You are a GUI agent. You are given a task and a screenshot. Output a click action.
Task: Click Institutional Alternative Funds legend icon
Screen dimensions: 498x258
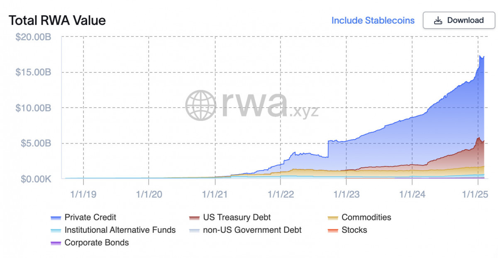click(x=56, y=230)
